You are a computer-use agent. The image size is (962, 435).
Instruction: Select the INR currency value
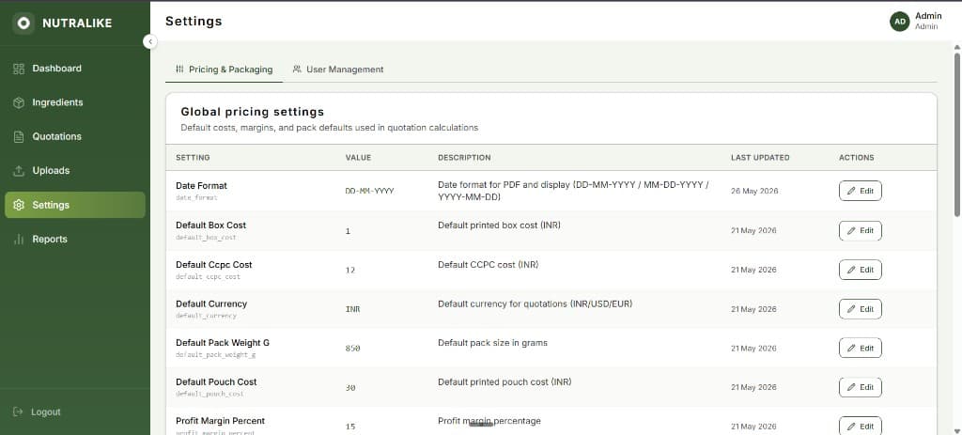[x=353, y=309]
